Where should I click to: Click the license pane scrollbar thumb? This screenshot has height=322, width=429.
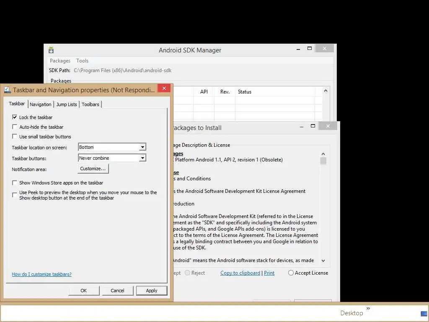click(323, 161)
